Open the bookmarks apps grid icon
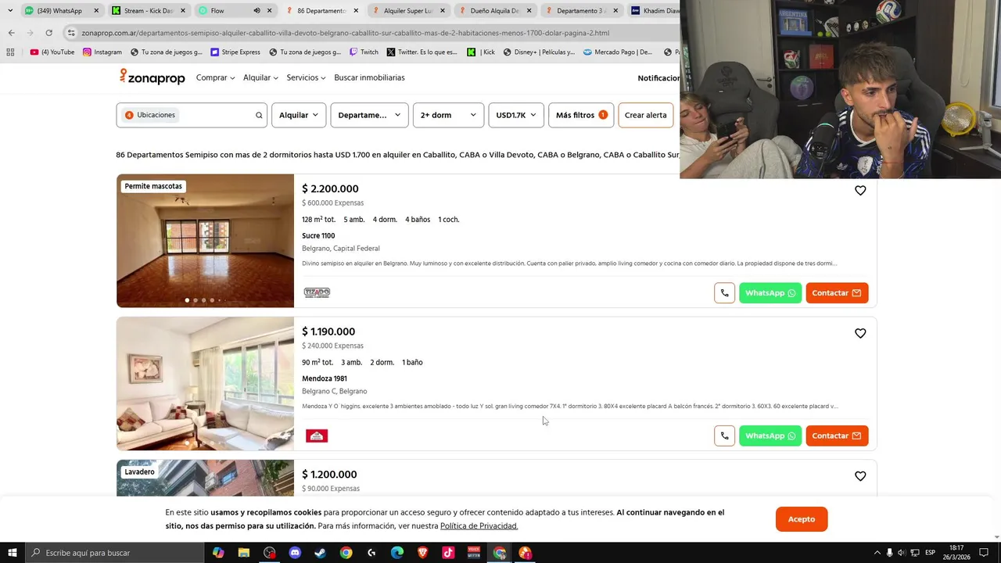The image size is (1001, 563). point(10,52)
